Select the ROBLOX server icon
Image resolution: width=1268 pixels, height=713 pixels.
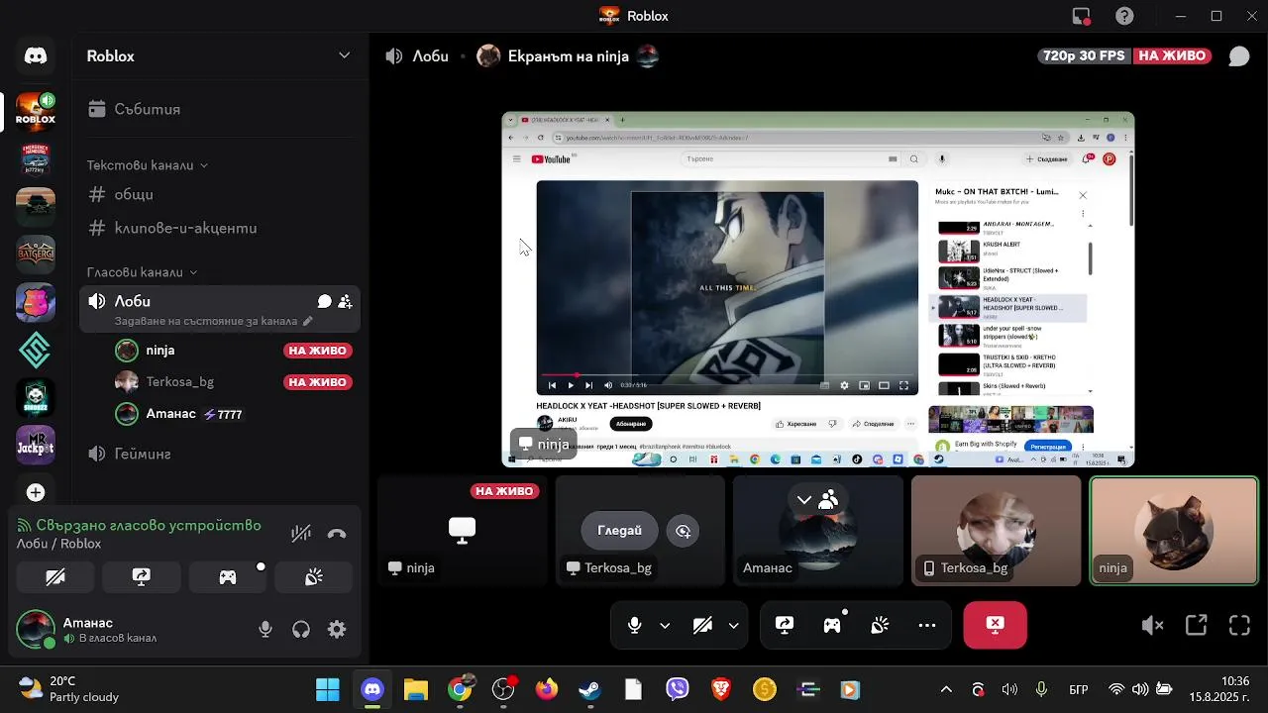(36, 112)
